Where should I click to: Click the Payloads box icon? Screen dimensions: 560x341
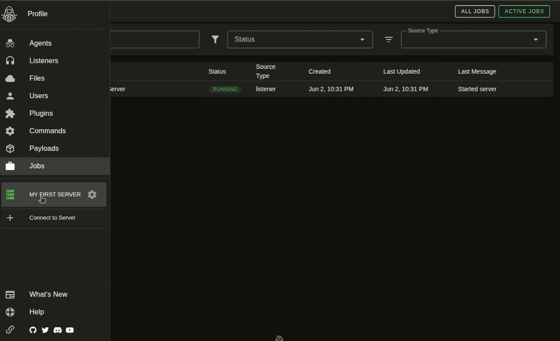(10, 149)
